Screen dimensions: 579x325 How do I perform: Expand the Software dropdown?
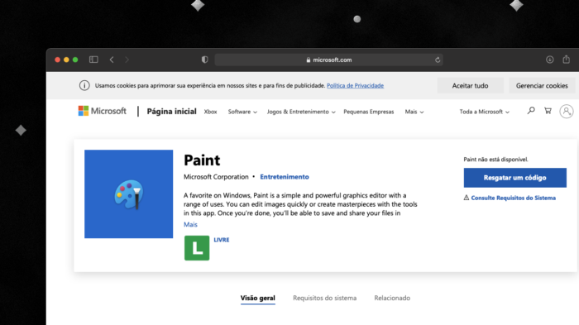click(x=242, y=112)
